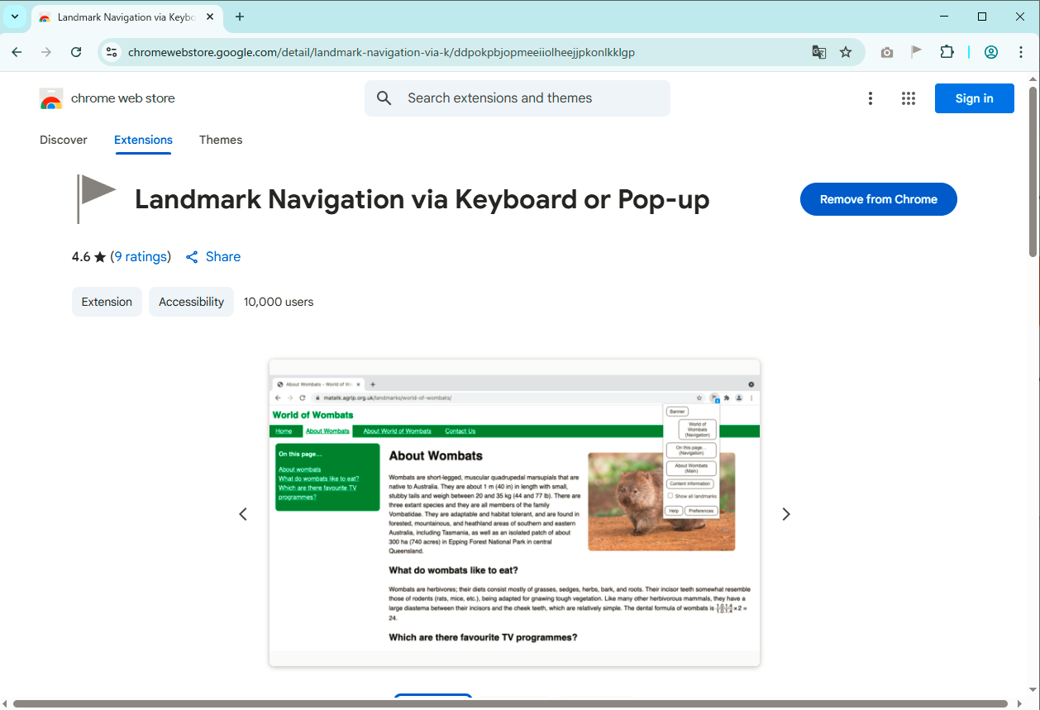Open the wombats screenshot preview

pos(514,512)
